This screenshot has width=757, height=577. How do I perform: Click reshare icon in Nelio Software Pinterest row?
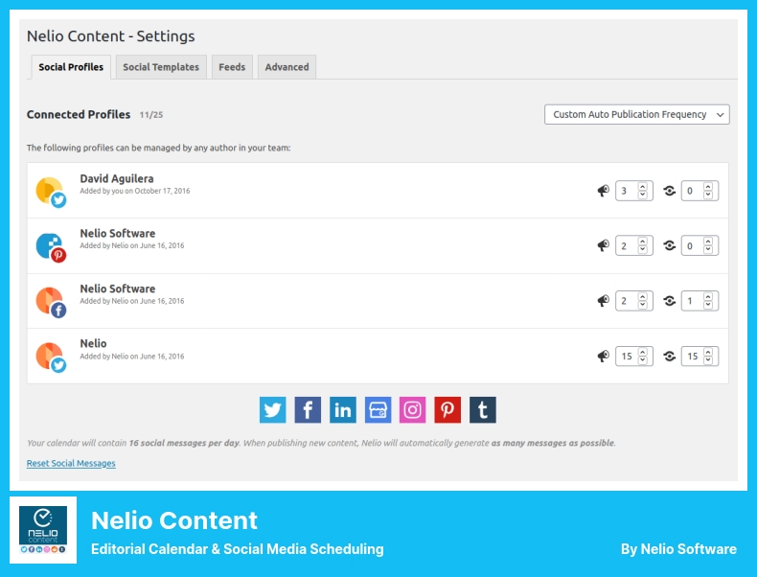pos(669,245)
